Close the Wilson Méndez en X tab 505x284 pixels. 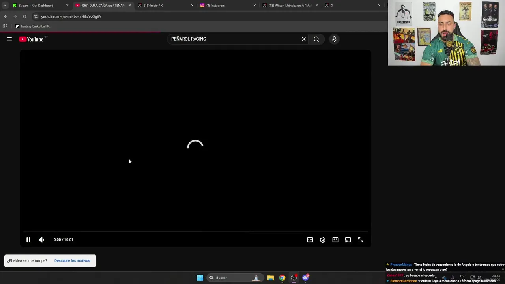[x=317, y=6]
